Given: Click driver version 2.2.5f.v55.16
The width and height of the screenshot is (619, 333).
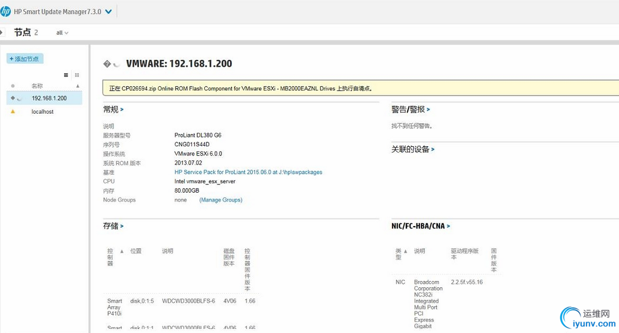Looking at the screenshot, I should 467,282.
